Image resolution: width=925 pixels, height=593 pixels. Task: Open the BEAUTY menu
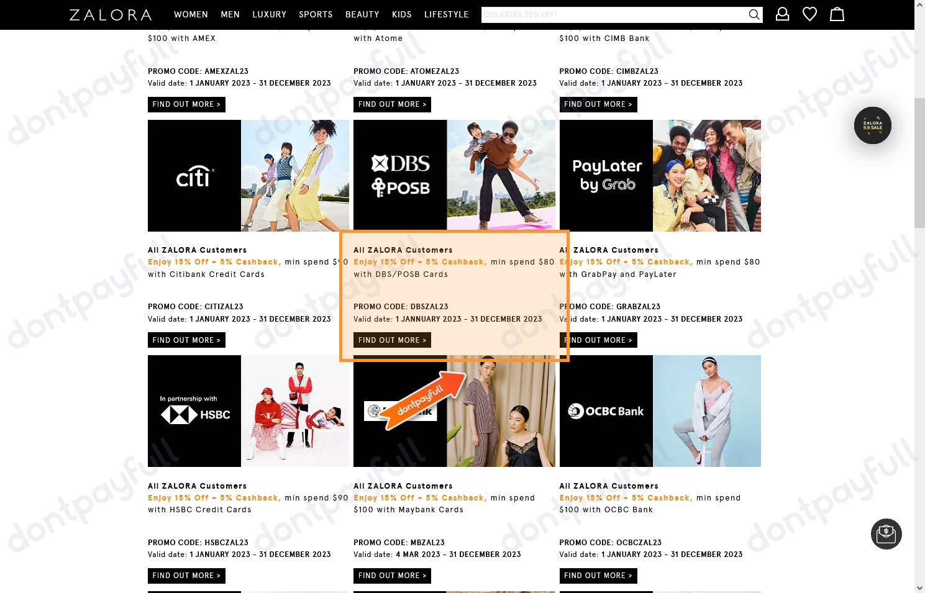[x=362, y=14]
